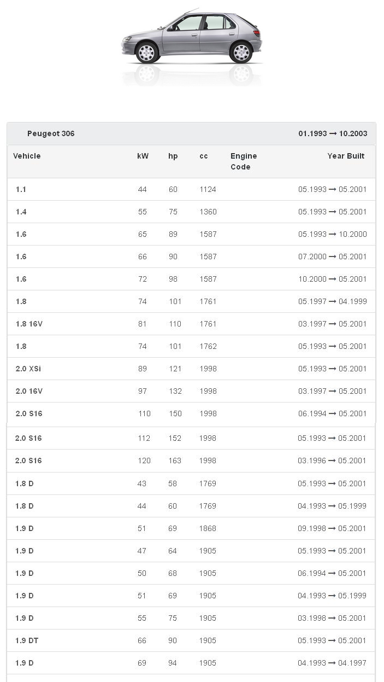Open the 2.0 XSi vehicle entry
384x682 pixels.
pyautogui.click(x=28, y=369)
